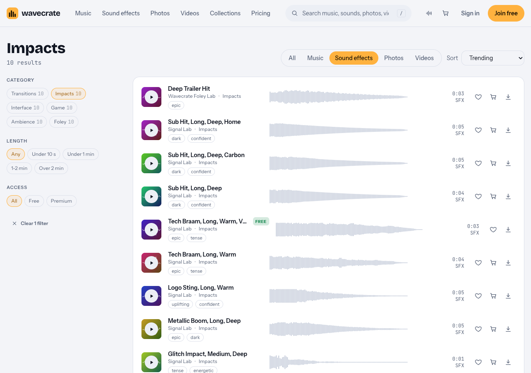This screenshot has height=373, width=531.
Task: Open Metallic Boom, Long, Deep thumbnail
Action: pyautogui.click(x=151, y=329)
